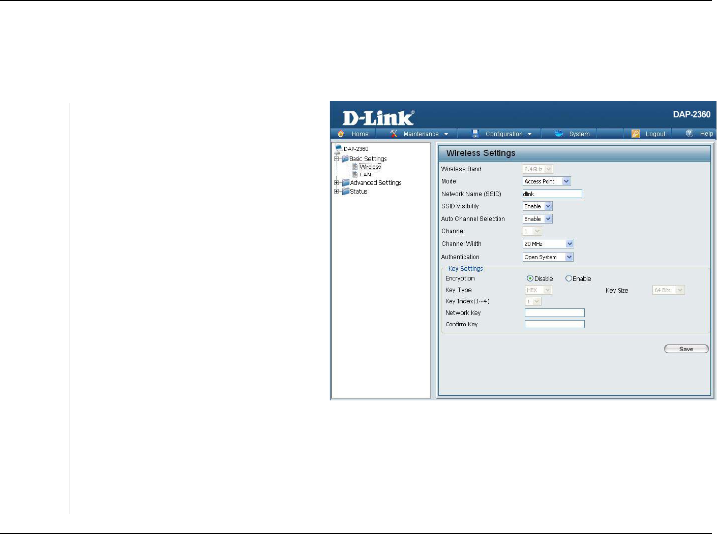The height and width of the screenshot is (534, 717).
Task: Click the Key Settings group label
Action: (466, 269)
